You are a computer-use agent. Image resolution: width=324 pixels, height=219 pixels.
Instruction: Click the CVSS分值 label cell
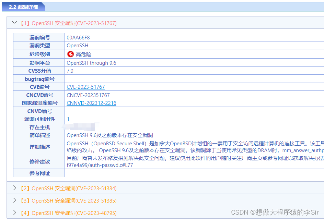tap(39, 71)
